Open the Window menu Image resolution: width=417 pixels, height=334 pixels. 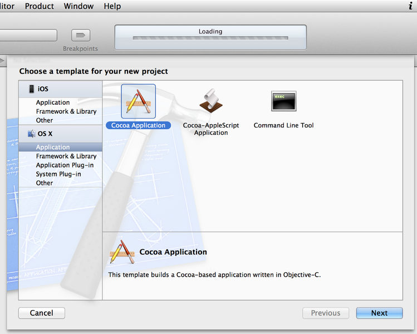[79, 6]
